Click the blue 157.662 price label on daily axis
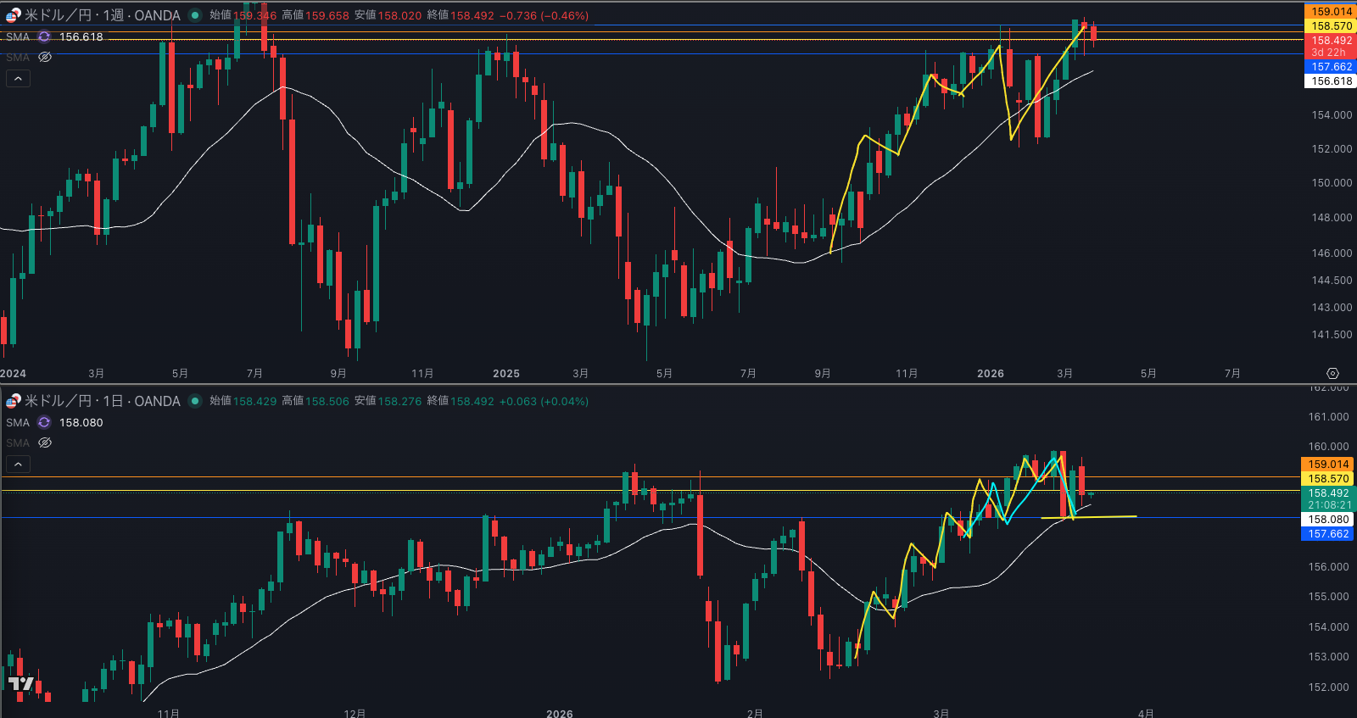 pyautogui.click(x=1327, y=534)
